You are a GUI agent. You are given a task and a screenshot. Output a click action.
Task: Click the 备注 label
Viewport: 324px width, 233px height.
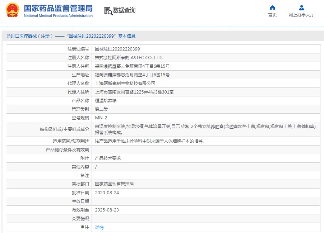click(85, 176)
